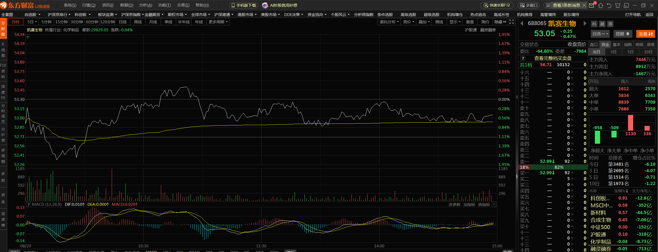The image size is (658, 252).
Task: Expand the 更多周期 dropdown
Action: pos(218,22)
